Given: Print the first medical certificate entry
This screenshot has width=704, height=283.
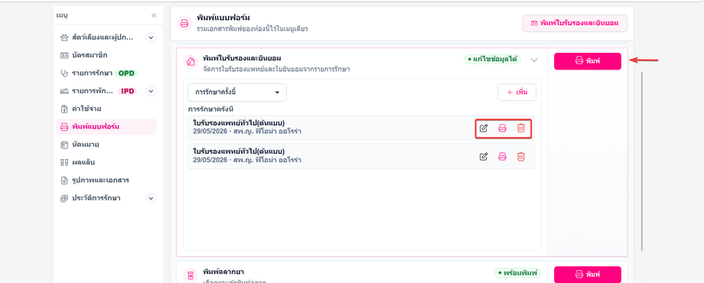Looking at the screenshot, I should point(503,128).
